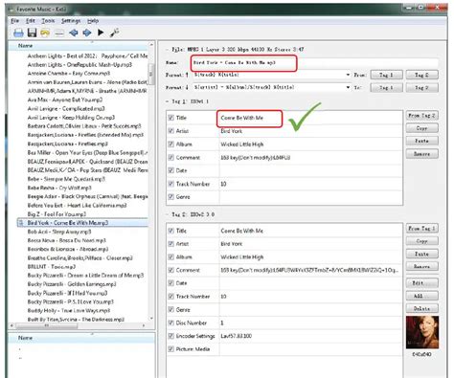
Task: Click Add button in Tag 2 section
Action: click(x=421, y=296)
